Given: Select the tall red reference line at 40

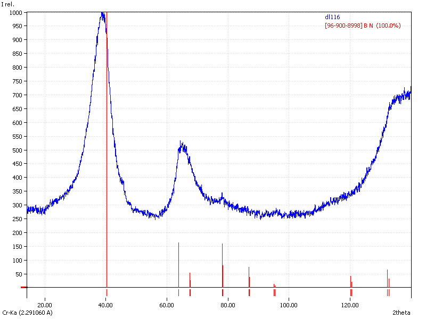Looking at the screenshot, I should click(106, 159).
